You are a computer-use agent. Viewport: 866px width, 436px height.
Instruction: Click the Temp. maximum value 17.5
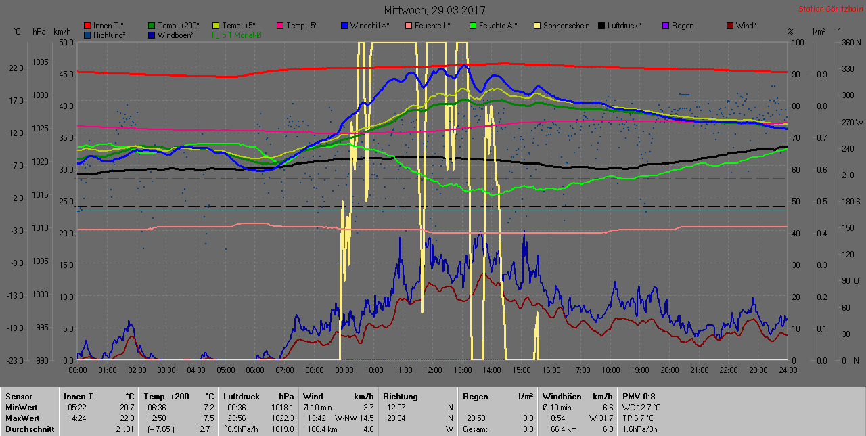[x=206, y=418]
